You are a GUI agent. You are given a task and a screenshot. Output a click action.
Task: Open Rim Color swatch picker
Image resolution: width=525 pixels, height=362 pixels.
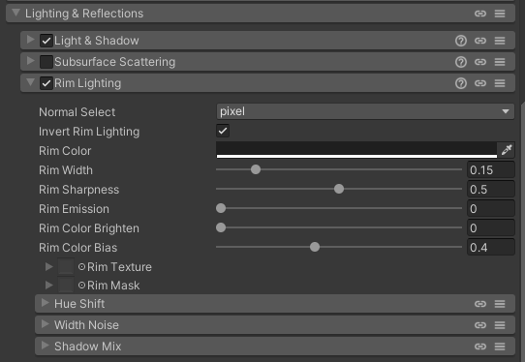pos(356,150)
